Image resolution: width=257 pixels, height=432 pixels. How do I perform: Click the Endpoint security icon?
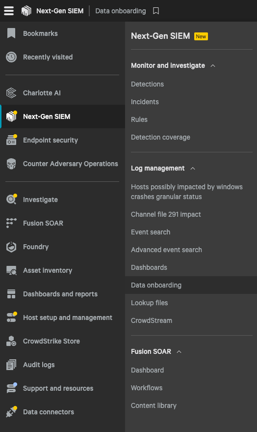(11, 140)
